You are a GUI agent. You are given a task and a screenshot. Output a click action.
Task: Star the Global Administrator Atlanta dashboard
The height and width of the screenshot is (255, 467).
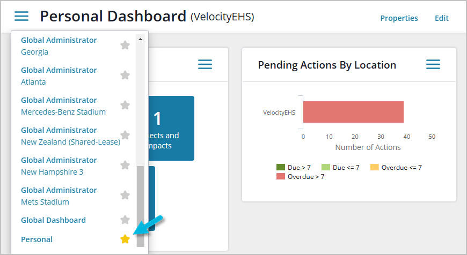125,76
